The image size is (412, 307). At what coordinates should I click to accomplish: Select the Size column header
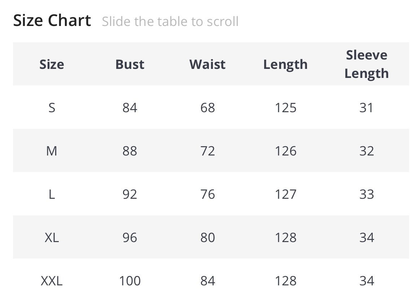52,64
